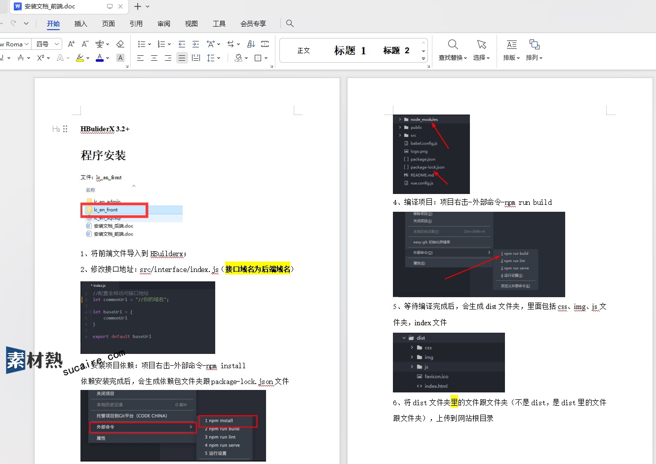Apply the phonetic guide (wén) icon

point(100,44)
